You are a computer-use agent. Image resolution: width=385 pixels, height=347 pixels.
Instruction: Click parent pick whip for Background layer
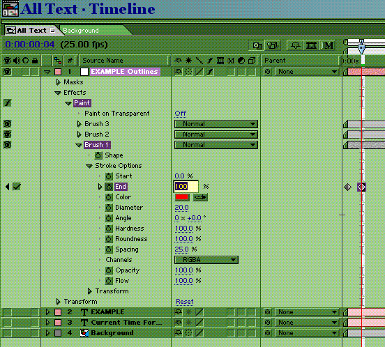tap(267, 333)
